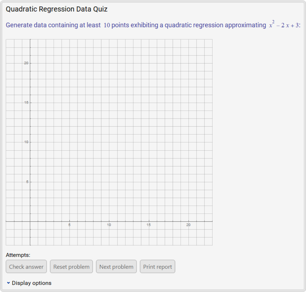Screen dimensions: 306x292
Task: Click the Attempts label
Action: pos(18,255)
